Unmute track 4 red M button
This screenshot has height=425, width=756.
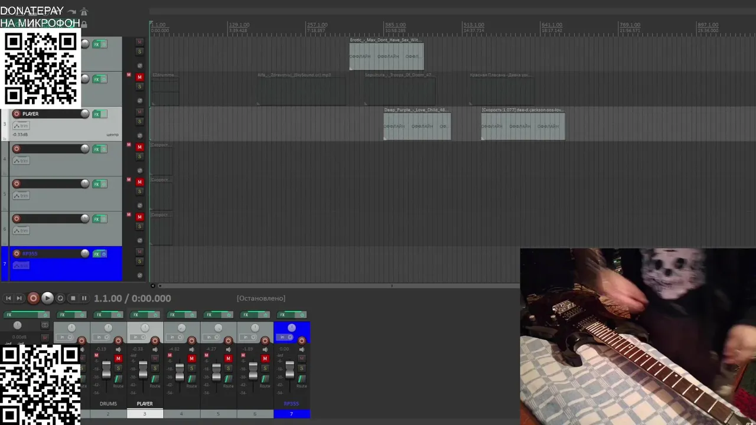pyautogui.click(x=139, y=146)
